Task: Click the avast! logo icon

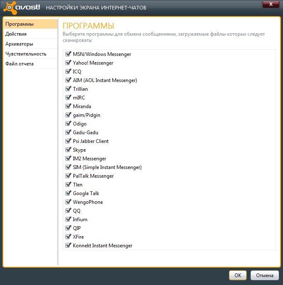Action: click(10, 8)
